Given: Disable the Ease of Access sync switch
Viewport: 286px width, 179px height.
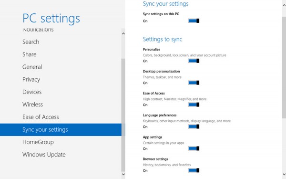Looking at the screenshot, I should click(x=194, y=105).
